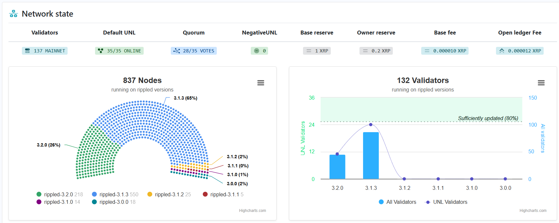Click the equals icon in 1 XRP badge

click(x=309, y=51)
